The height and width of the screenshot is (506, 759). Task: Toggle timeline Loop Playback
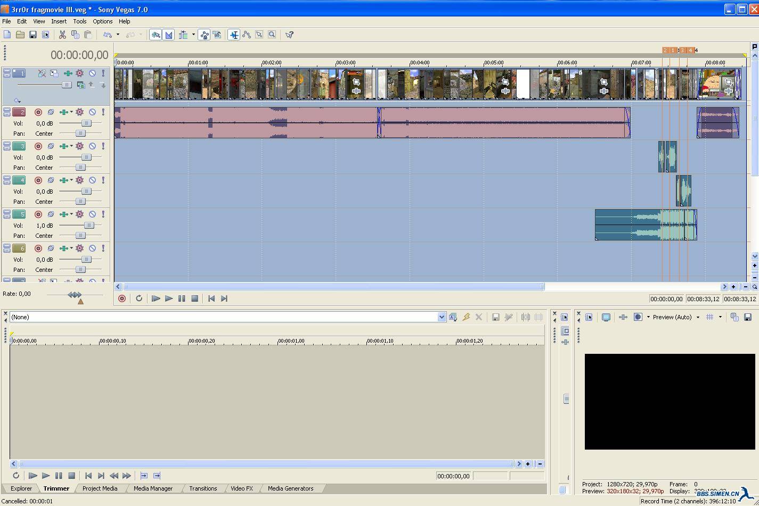pos(139,298)
